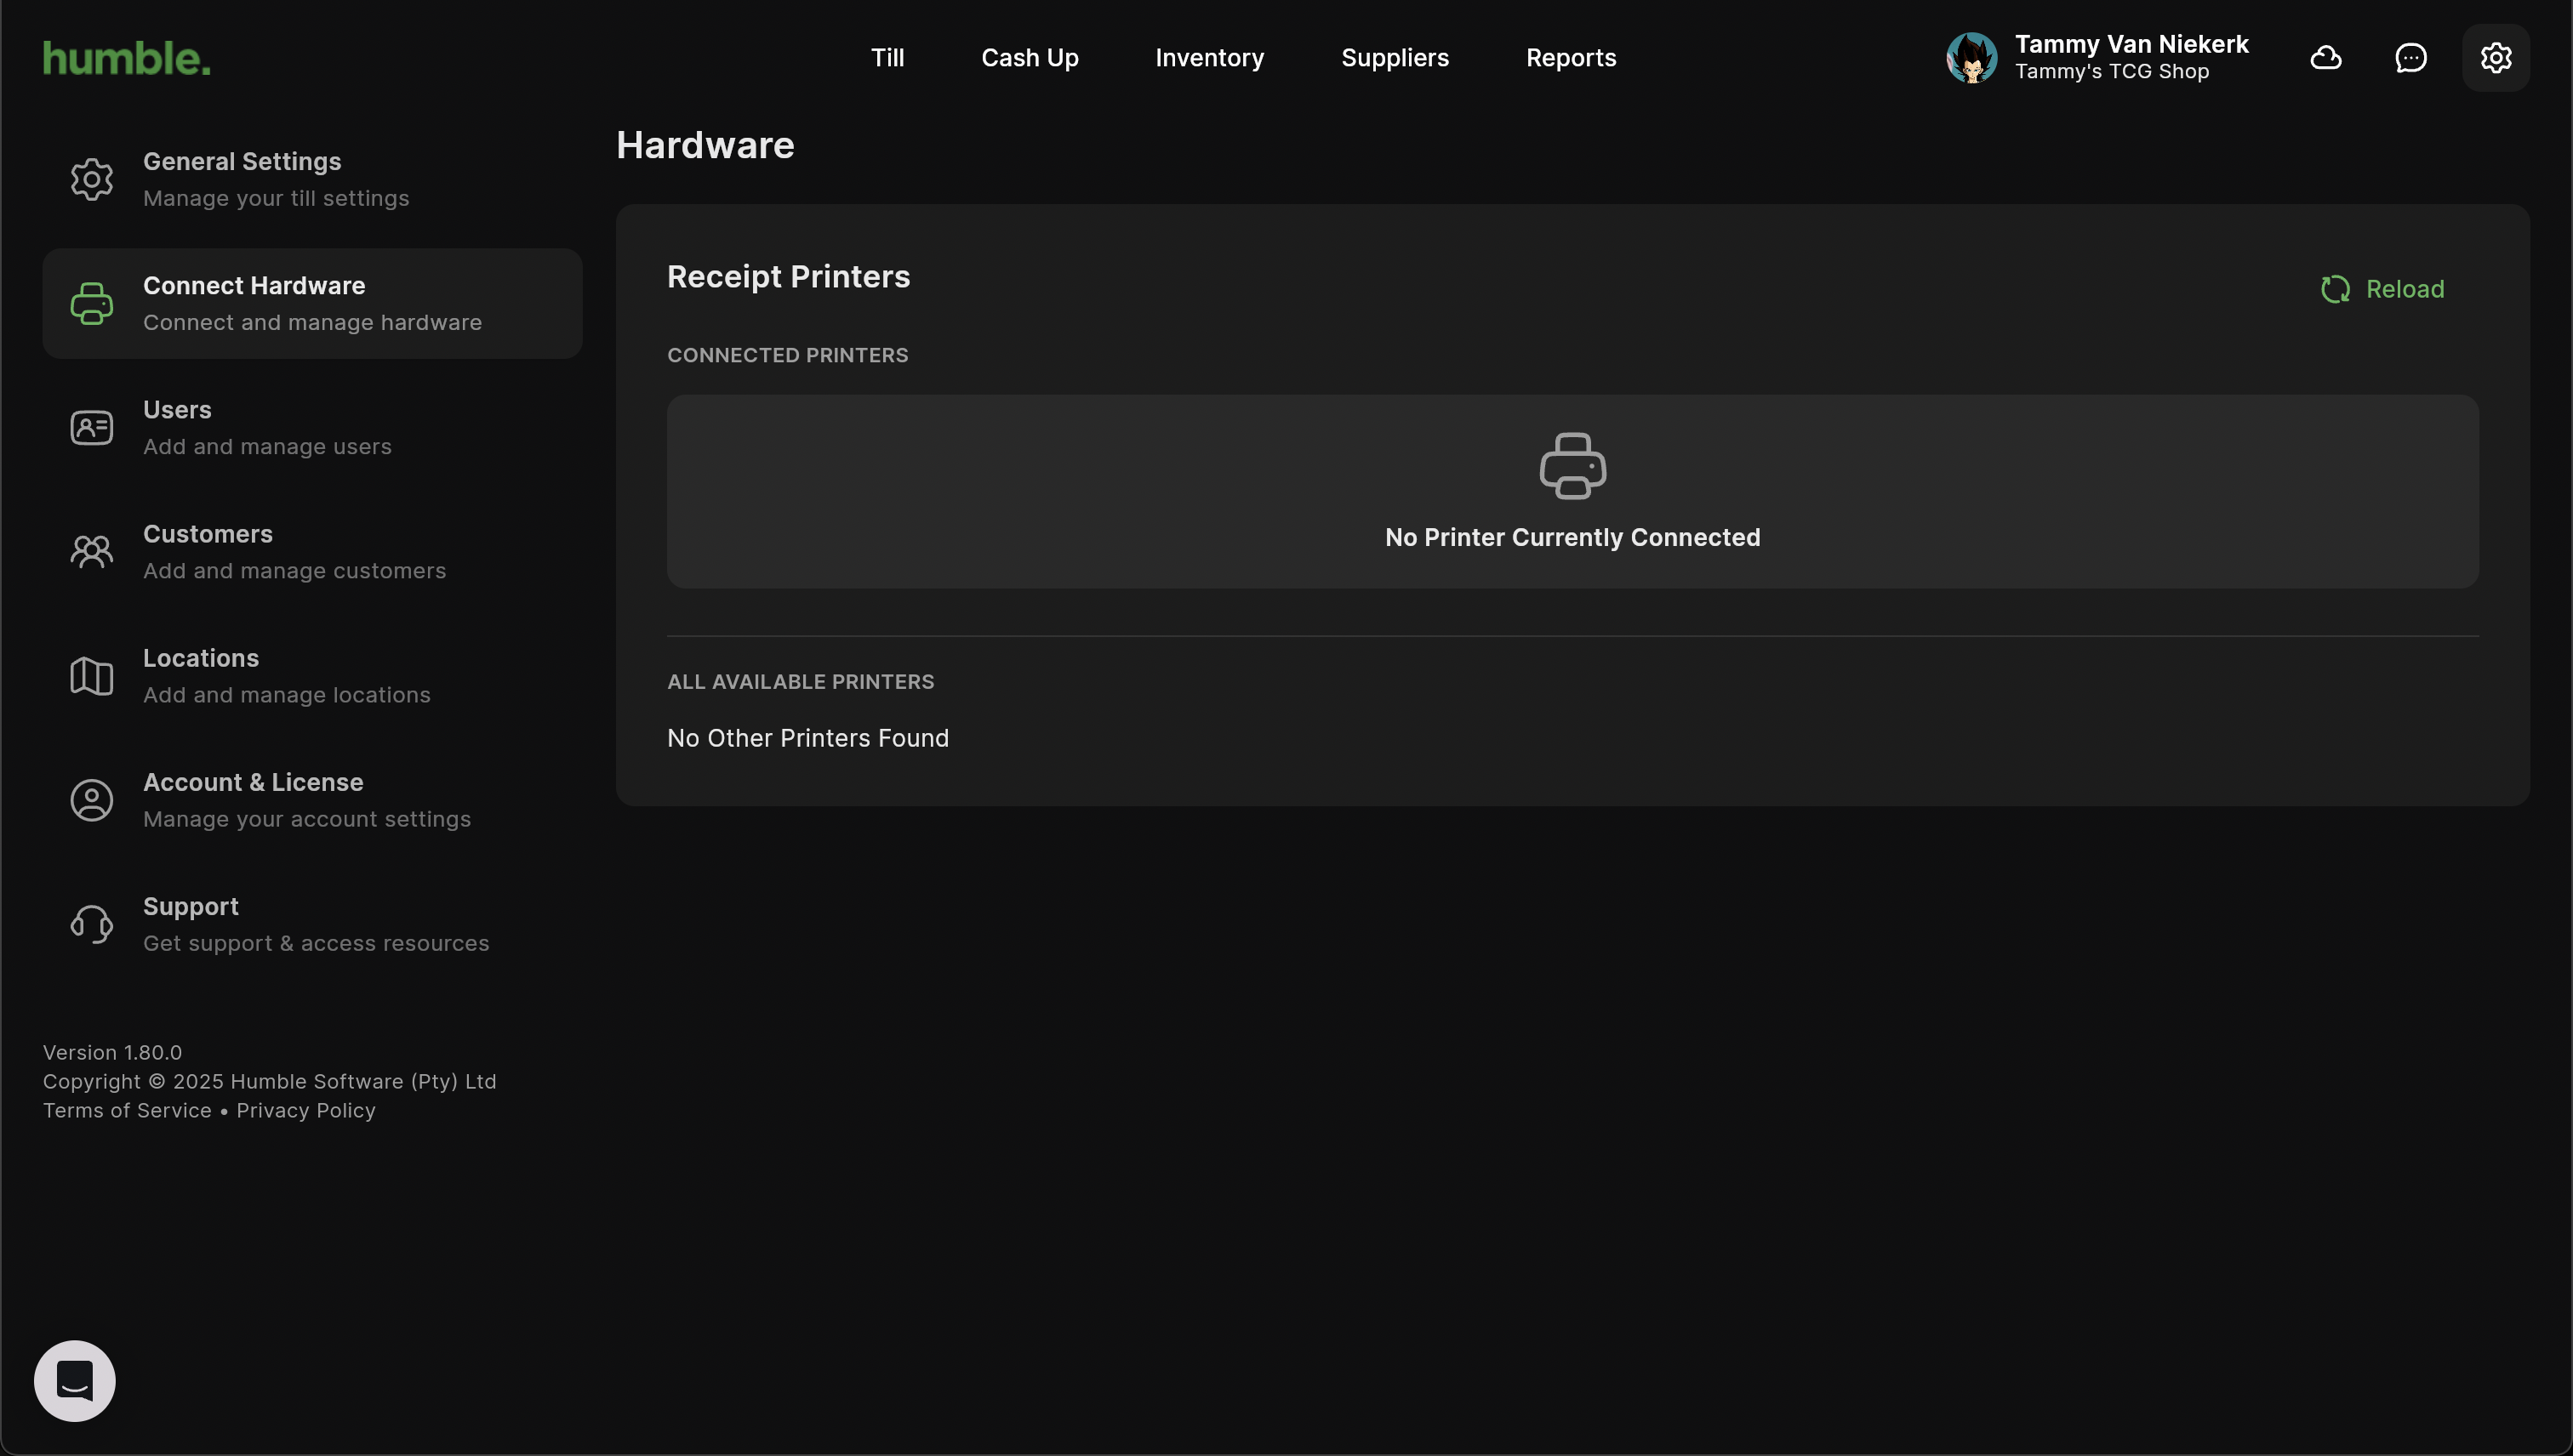Open the Till tab
The image size is (2573, 1456).
[887, 58]
